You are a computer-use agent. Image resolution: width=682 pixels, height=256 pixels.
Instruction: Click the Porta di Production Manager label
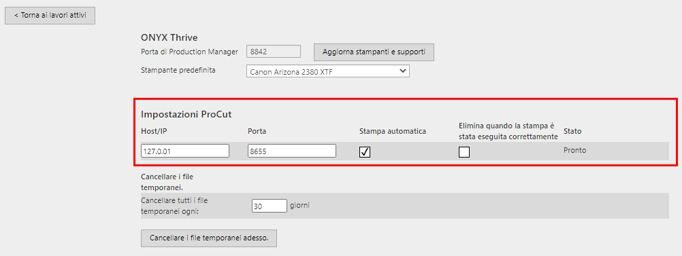point(190,52)
